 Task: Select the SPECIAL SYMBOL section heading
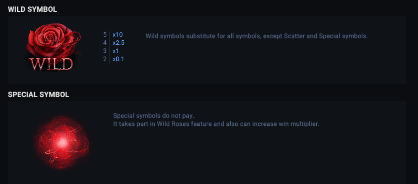click(x=38, y=94)
